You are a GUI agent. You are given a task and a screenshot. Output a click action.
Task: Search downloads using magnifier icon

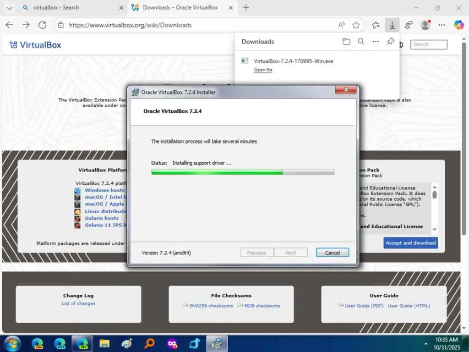point(361,41)
